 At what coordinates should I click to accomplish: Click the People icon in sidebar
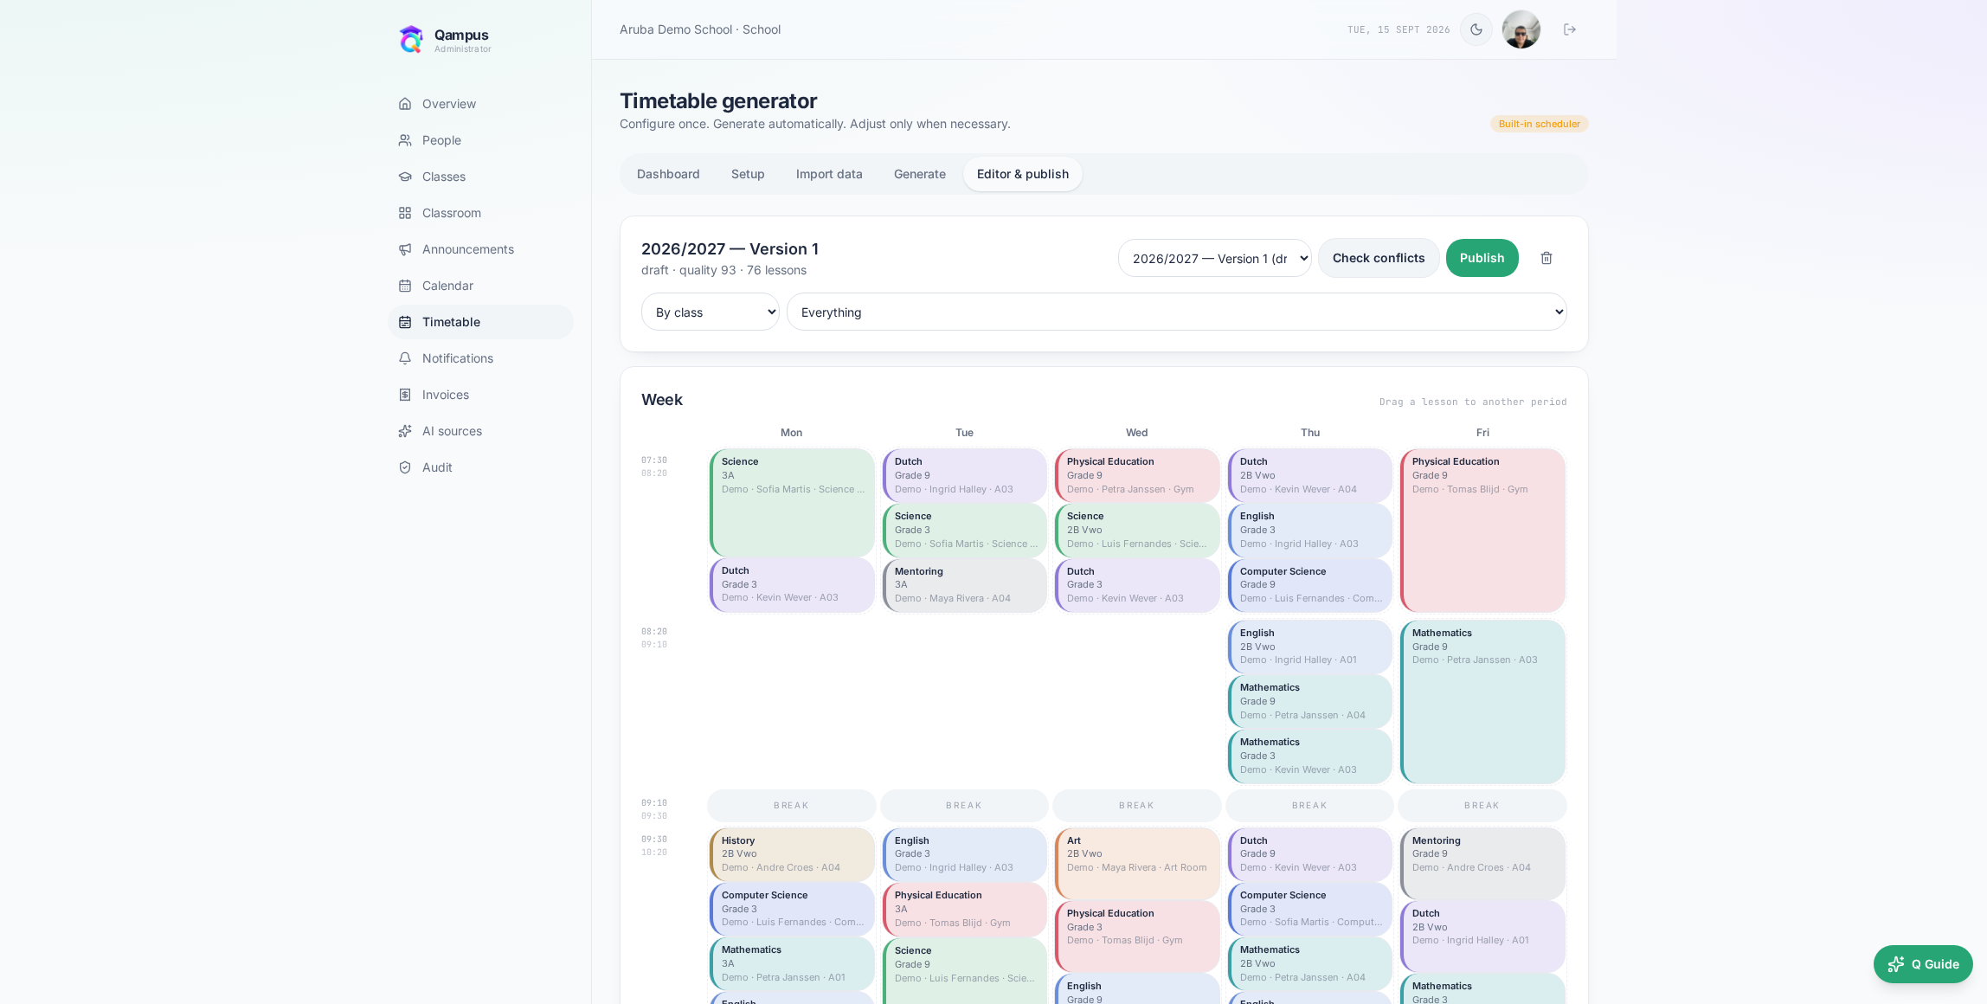405,140
